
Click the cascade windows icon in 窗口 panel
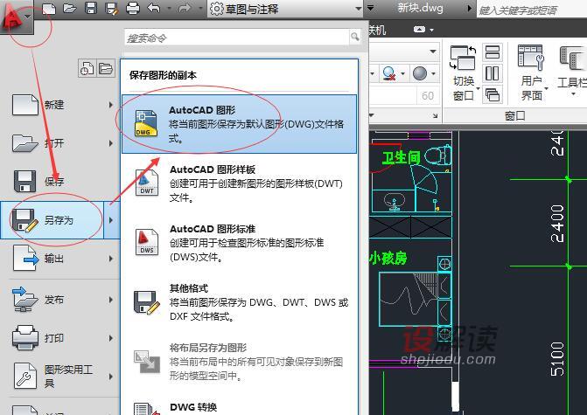click(493, 94)
